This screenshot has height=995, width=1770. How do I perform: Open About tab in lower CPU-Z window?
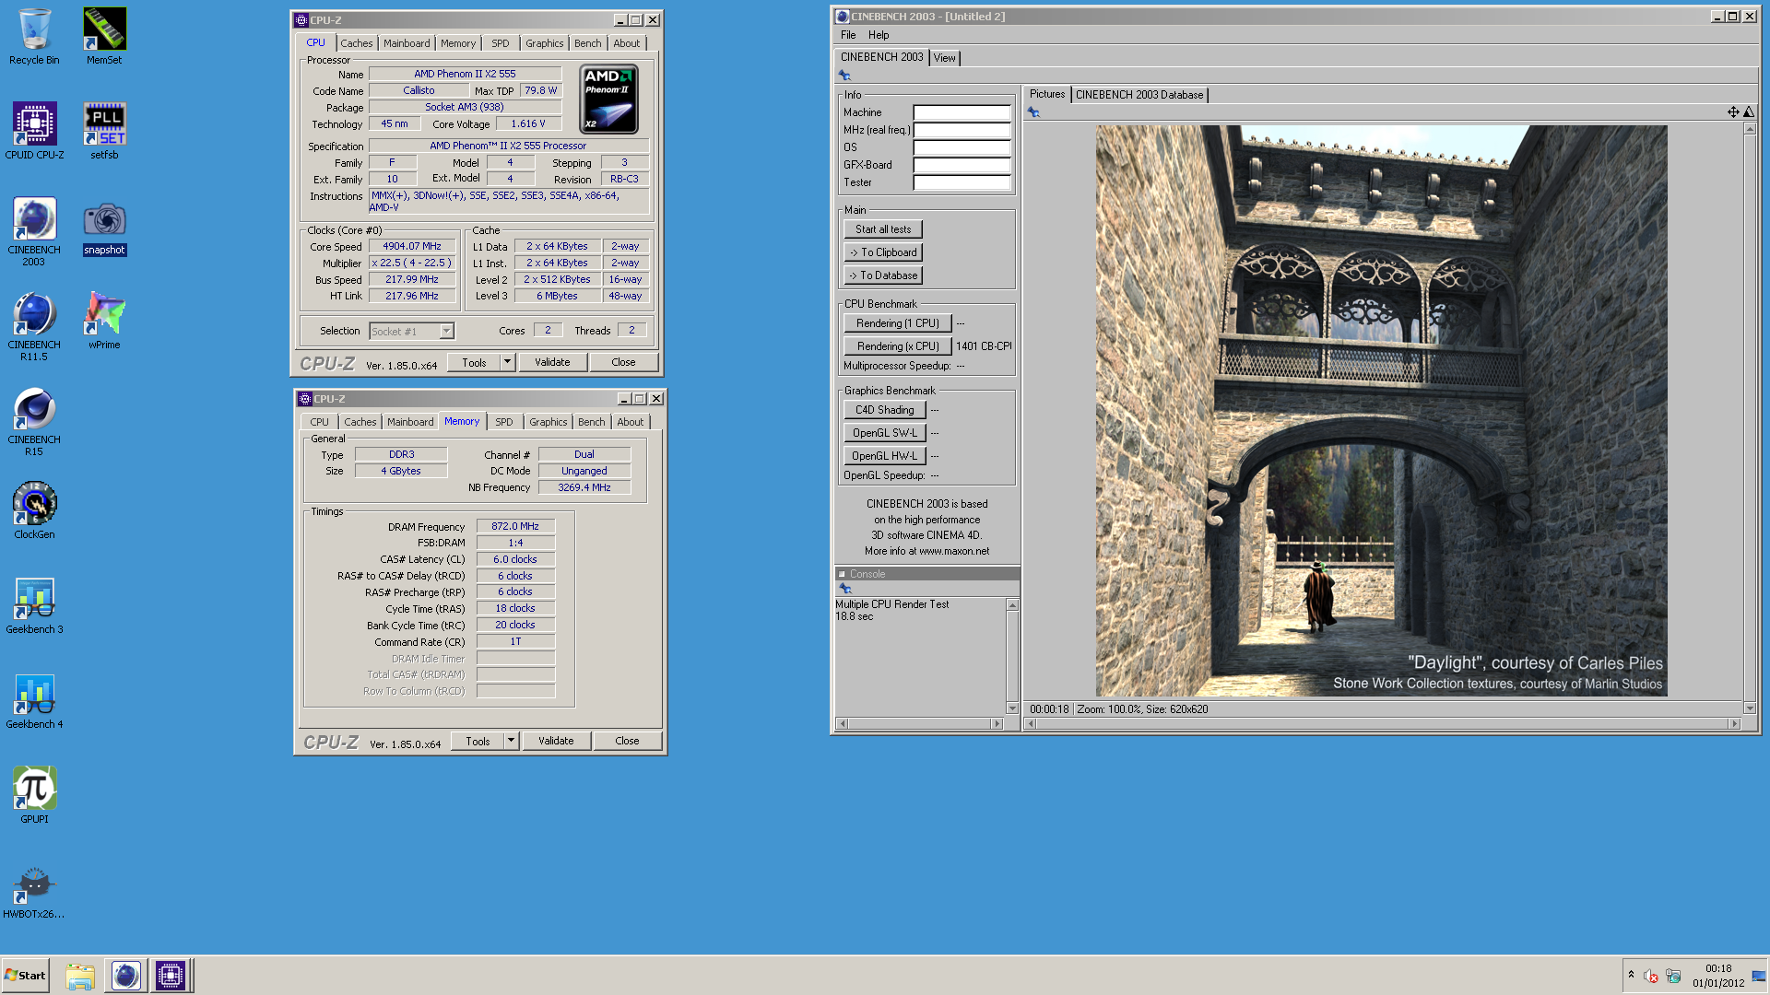[x=631, y=422]
